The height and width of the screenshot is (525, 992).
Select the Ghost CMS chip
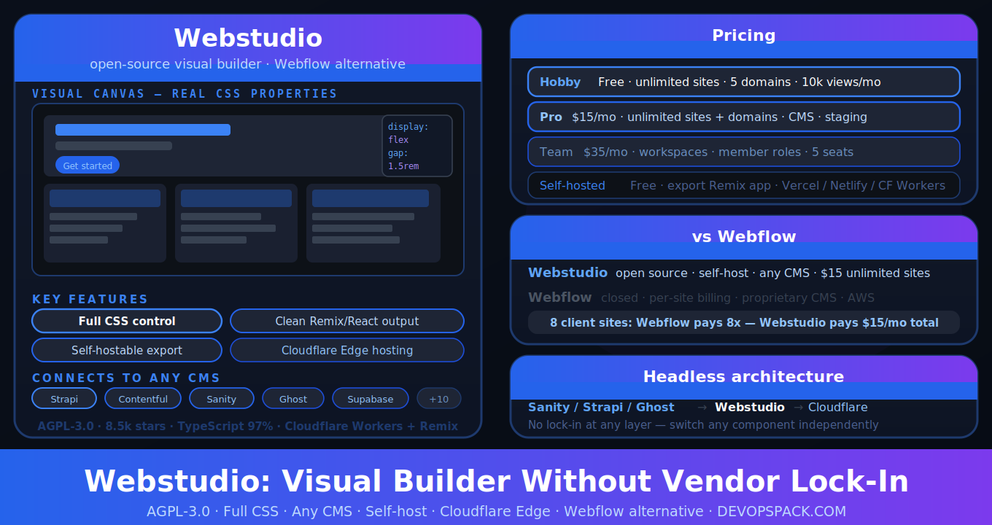(293, 399)
